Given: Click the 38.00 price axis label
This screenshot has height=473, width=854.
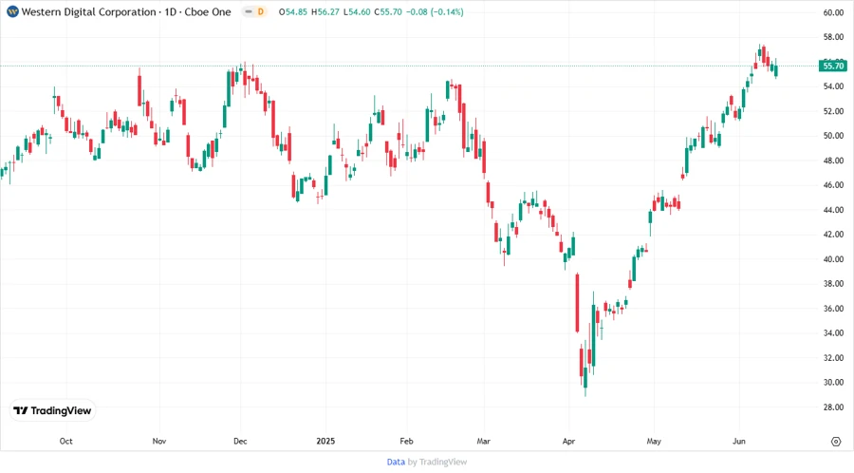Looking at the screenshot, I should (833, 283).
